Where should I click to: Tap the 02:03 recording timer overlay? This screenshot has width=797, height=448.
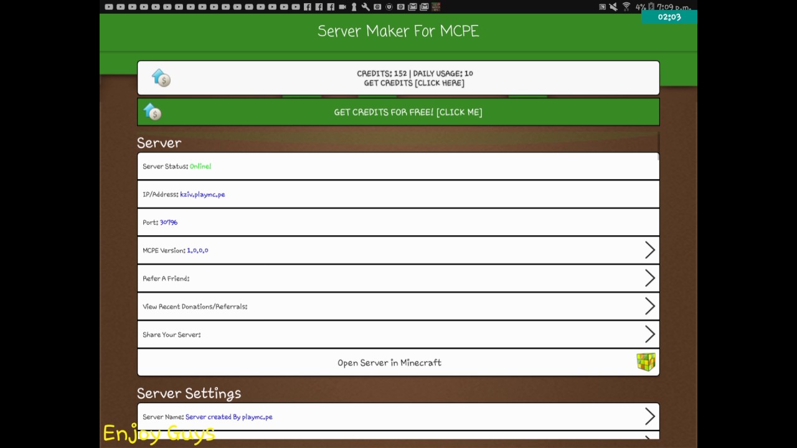[669, 17]
